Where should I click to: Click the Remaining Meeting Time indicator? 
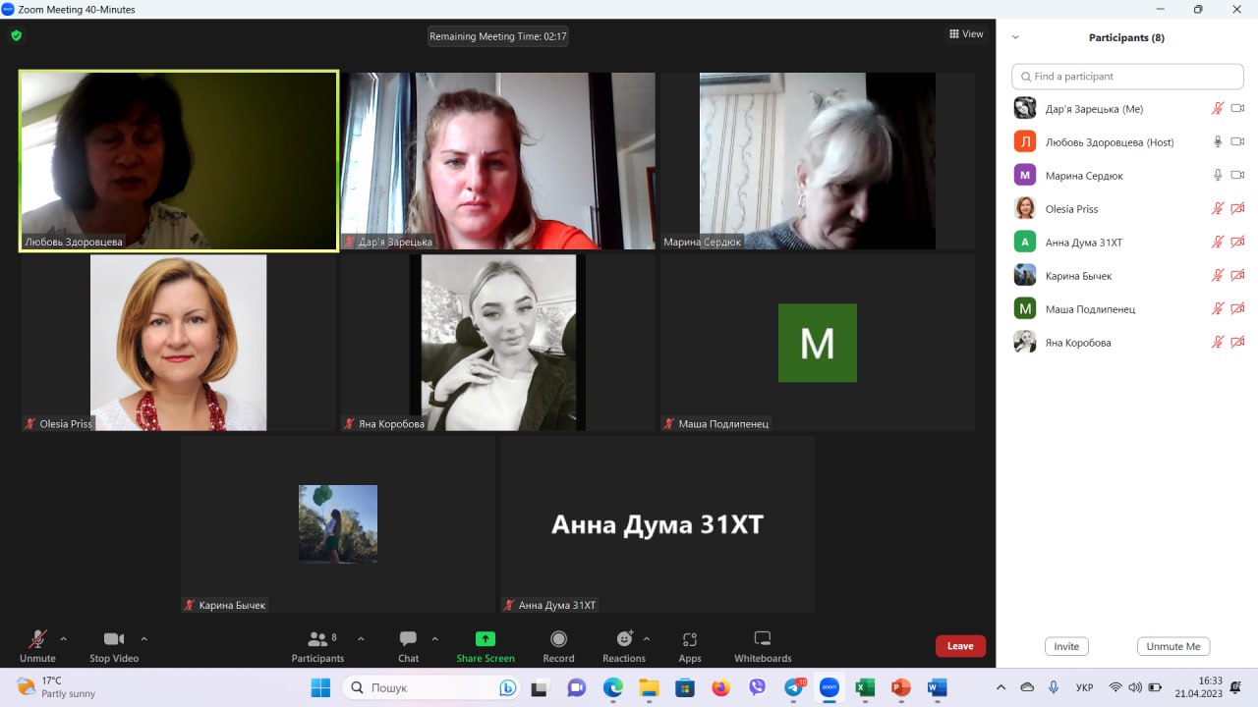(x=498, y=36)
